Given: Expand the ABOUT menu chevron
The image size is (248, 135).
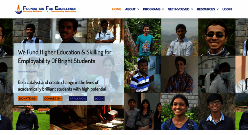Looking at the screenshot, I should 138,9.
